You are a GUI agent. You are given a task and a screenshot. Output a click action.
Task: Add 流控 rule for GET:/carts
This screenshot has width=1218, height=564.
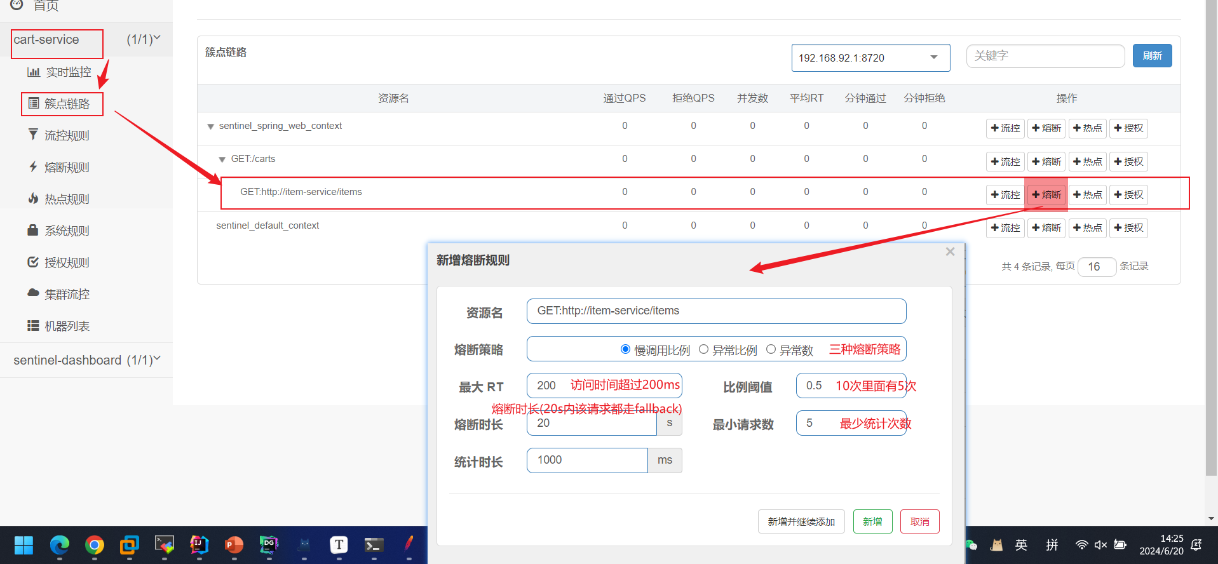point(1005,162)
